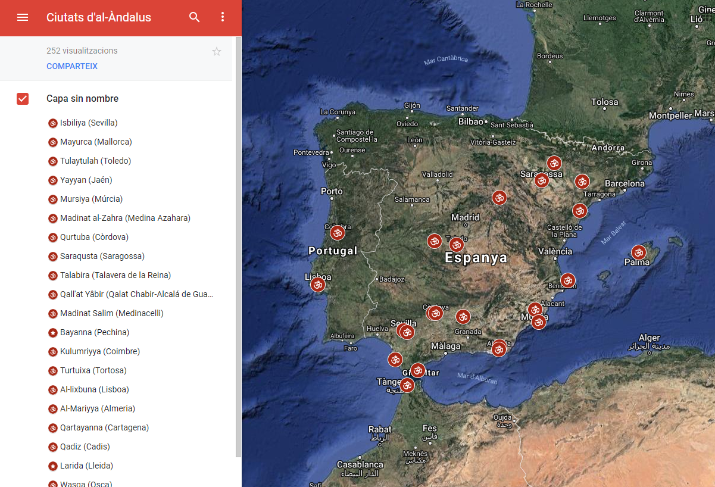Click the marker icon beside Tulaytulah (Toledo)

53,161
